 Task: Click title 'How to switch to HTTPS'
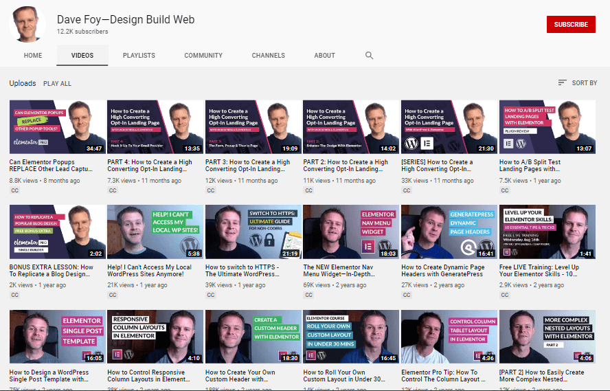[242, 270]
